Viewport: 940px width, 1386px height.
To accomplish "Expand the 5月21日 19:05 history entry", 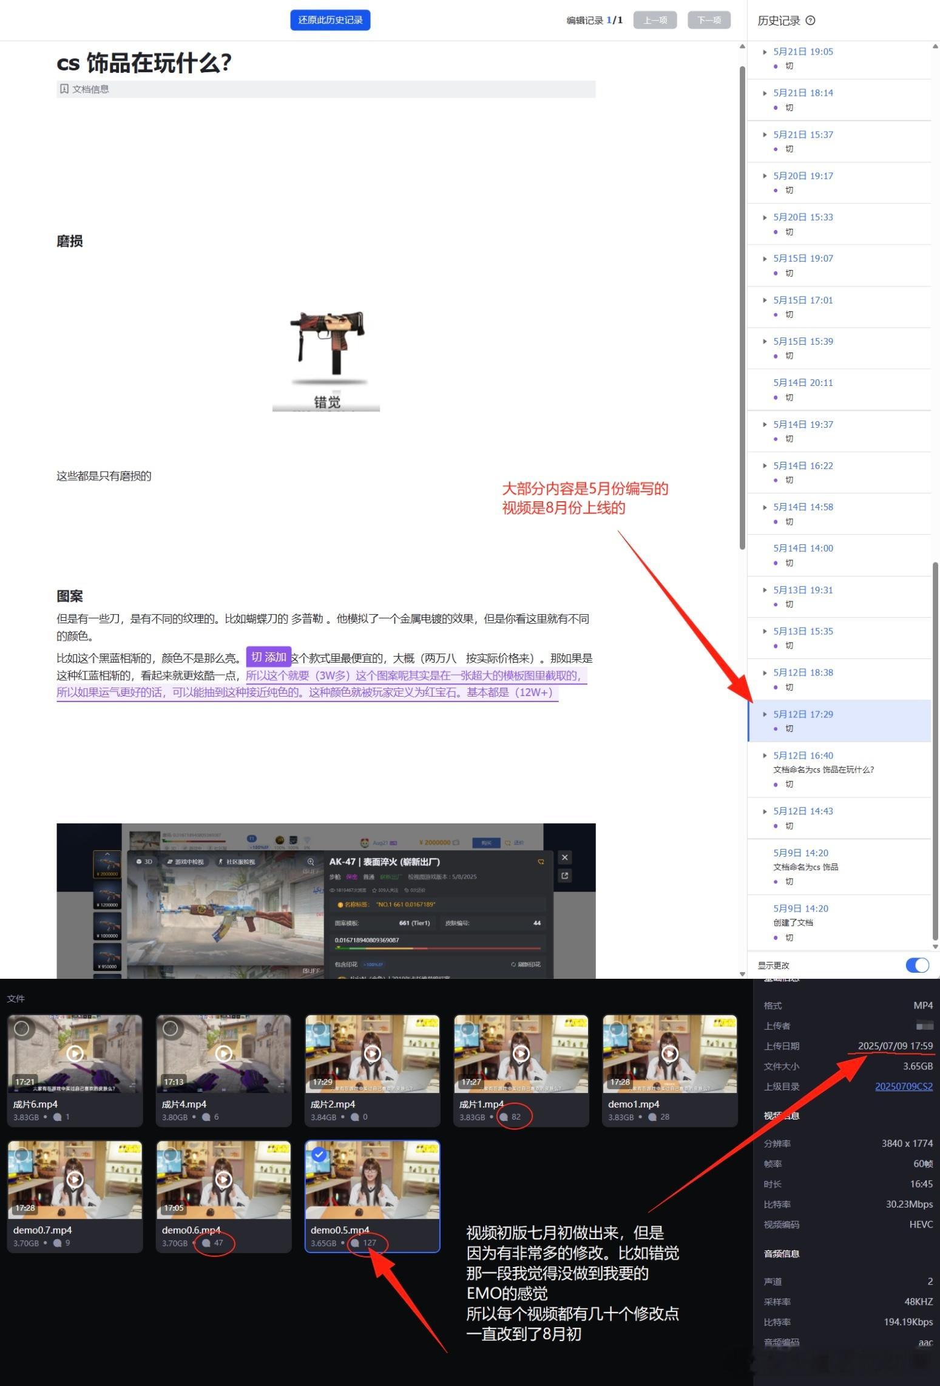I will (765, 52).
